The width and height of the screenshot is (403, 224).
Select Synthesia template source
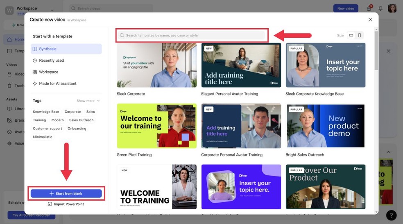tap(66, 49)
